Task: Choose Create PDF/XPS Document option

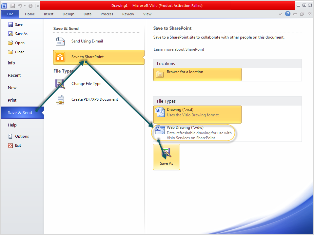Action: click(x=99, y=99)
